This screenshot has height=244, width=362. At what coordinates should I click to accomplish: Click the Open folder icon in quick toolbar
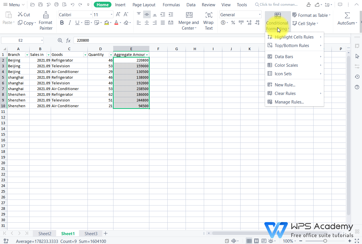[x=32, y=5]
